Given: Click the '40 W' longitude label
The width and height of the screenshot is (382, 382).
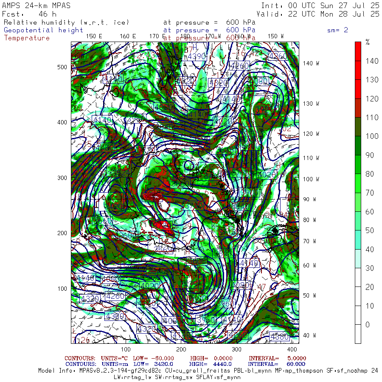Looking at the screenshot, I should pyautogui.click(x=309, y=335).
